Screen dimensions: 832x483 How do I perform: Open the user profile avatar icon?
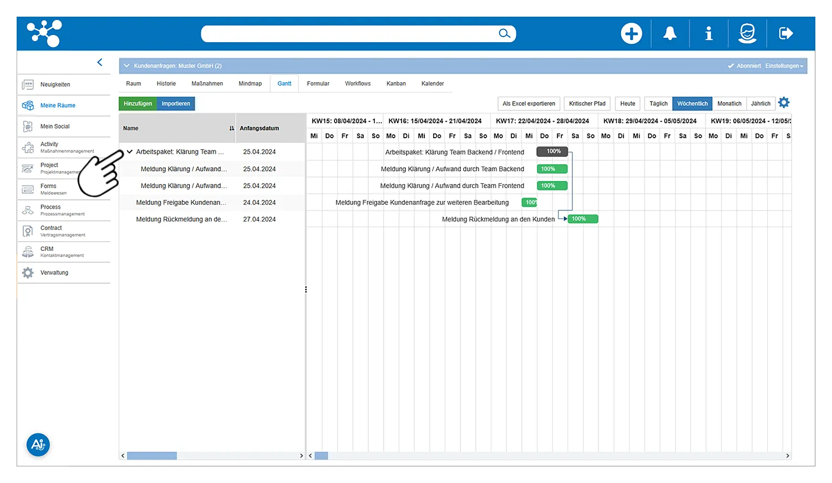point(747,34)
